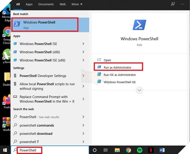Click the search box containing PowerShell
Screen dimensions: 190x154
(50, 150)
